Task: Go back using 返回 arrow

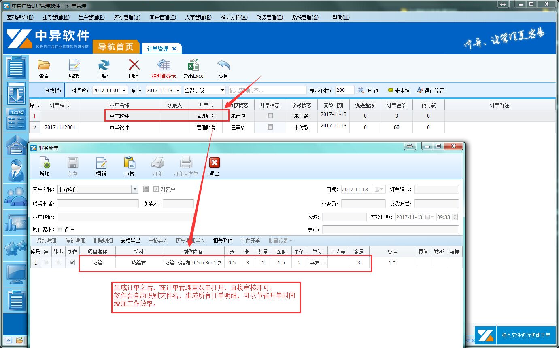Action: (x=223, y=65)
